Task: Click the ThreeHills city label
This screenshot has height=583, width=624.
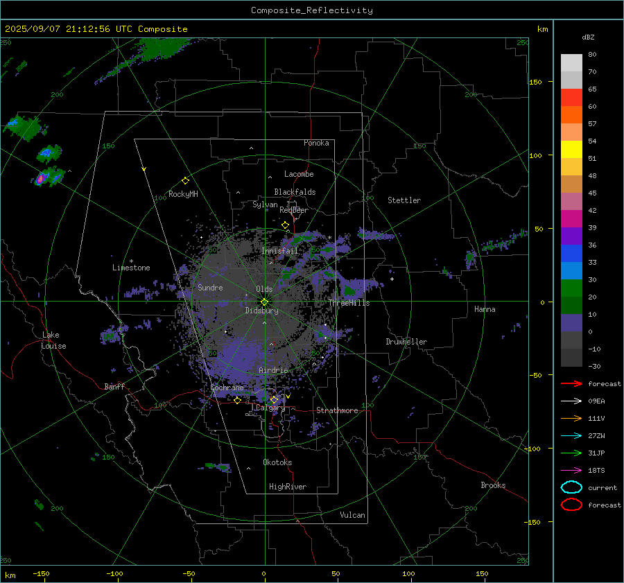Action: coord(349,303)
